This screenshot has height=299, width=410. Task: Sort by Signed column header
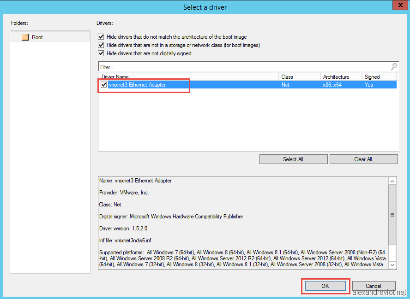coord(379,76)
